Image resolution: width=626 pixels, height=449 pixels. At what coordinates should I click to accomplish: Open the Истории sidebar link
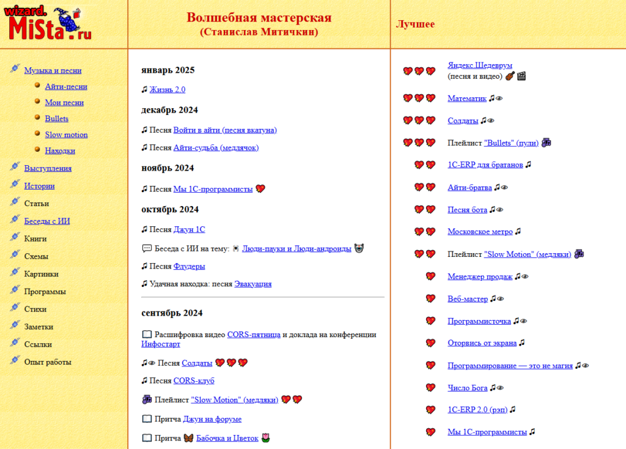39,186
